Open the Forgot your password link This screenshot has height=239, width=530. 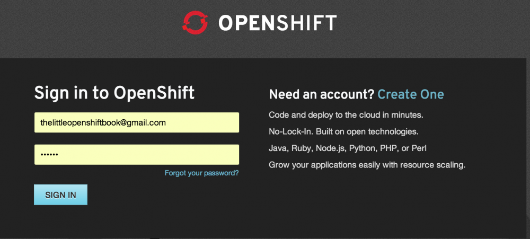(x=201, y=173)
